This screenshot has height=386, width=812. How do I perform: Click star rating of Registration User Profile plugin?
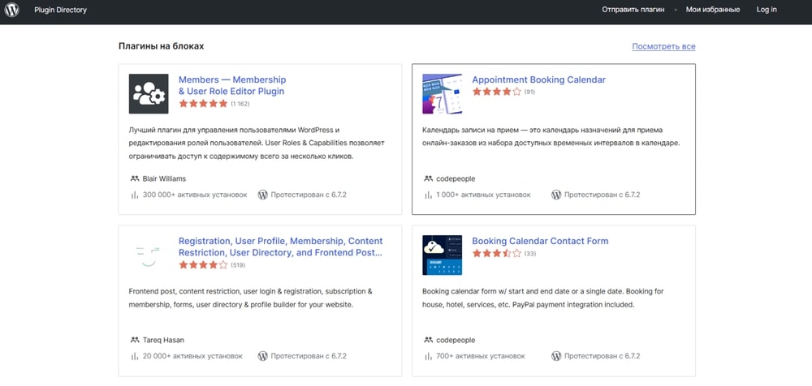tap(203, 265)
